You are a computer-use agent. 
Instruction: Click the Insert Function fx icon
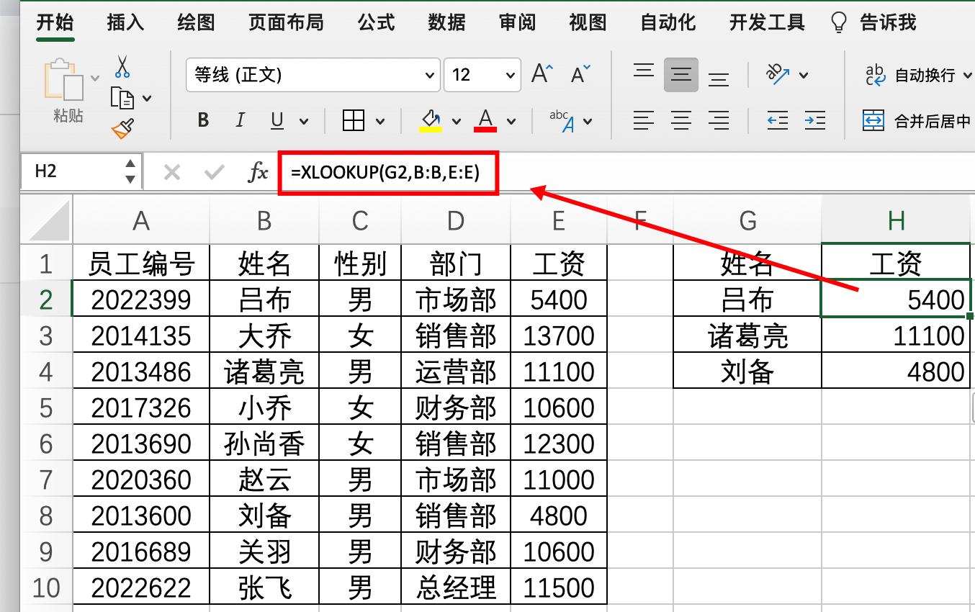point(257,172)
